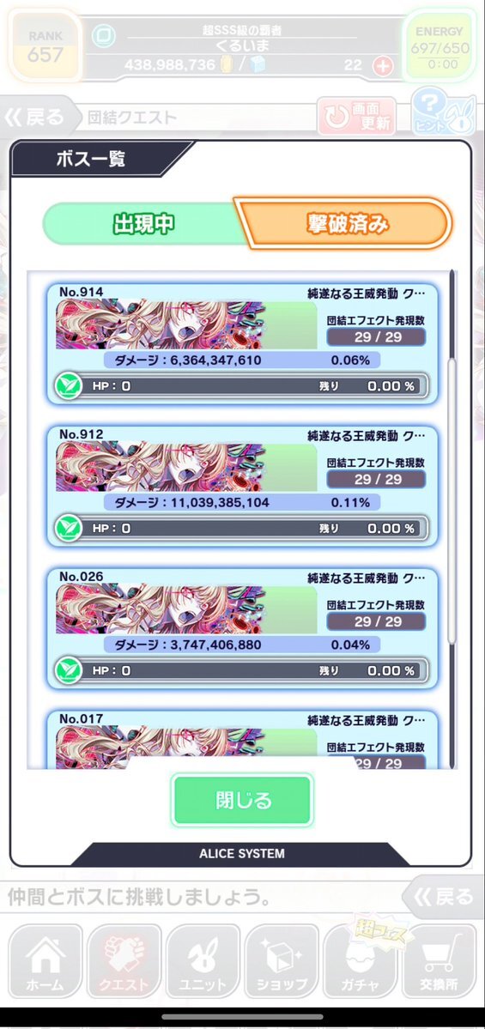The width and height of the screenshot is (485, 1029).
Task: Click the 画面更新 refresh button
Action: [x=356, y=116]
